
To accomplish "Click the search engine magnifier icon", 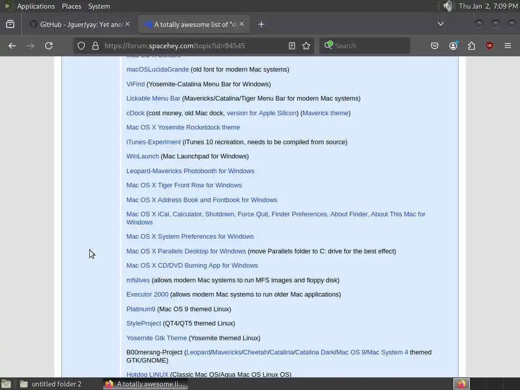I will coord(329,45).
